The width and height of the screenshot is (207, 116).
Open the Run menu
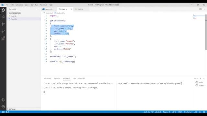pyautogui.click(x=37, y=5)
